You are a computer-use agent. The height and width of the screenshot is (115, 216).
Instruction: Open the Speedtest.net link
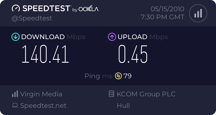tap(43, 106)
